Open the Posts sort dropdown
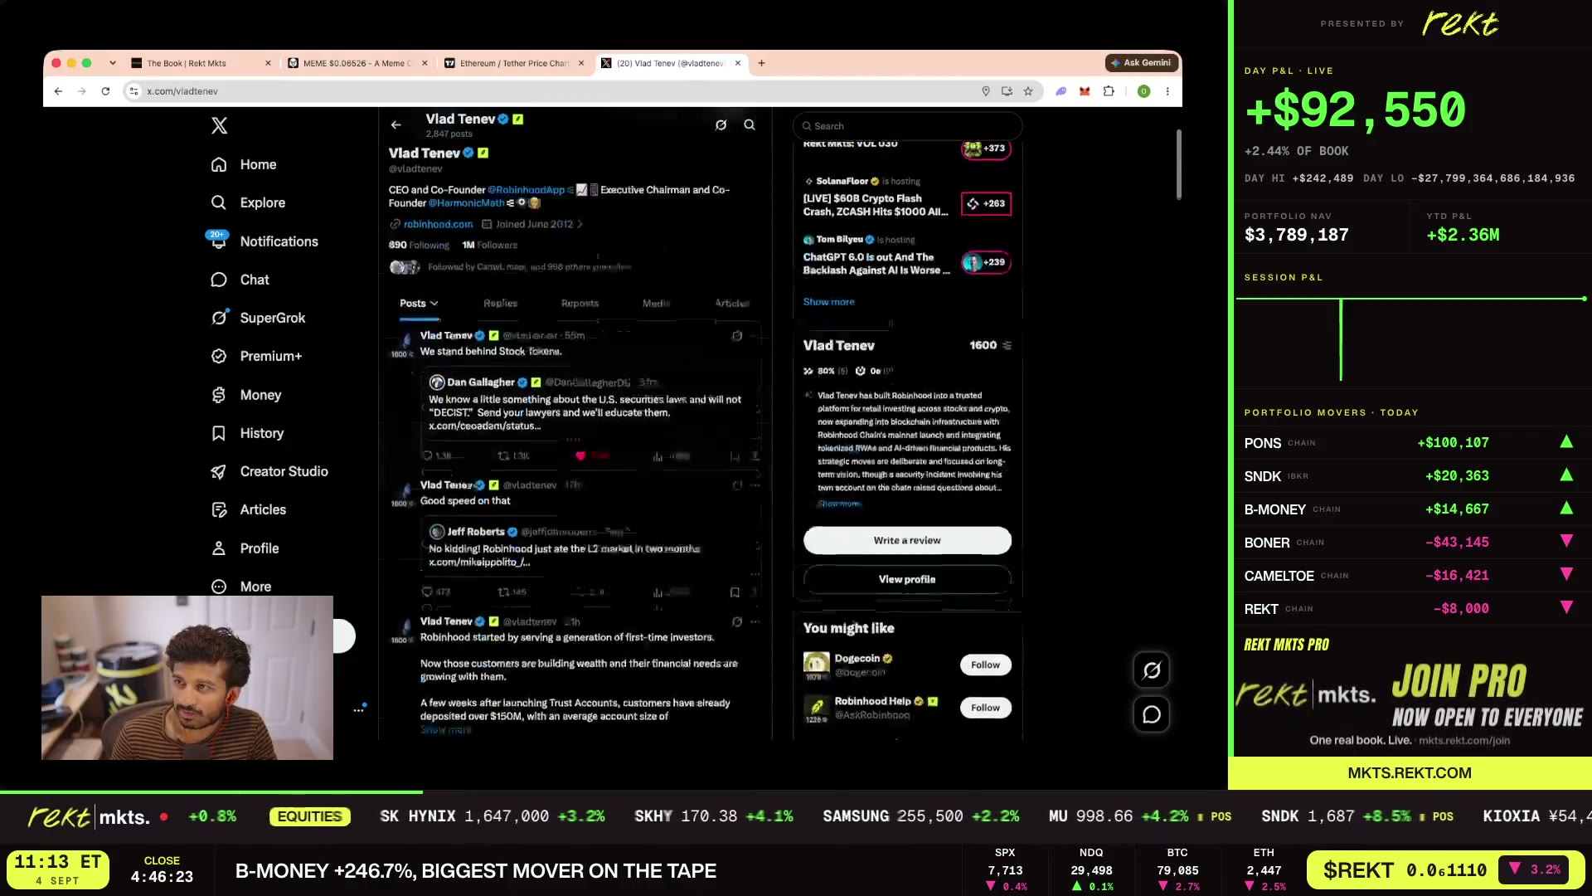1592x896 pixels. [419, 304]
